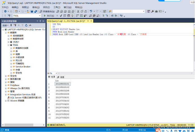Click the Open File folder icon
This screenshot has width=195, height=132.
point(28,12)
